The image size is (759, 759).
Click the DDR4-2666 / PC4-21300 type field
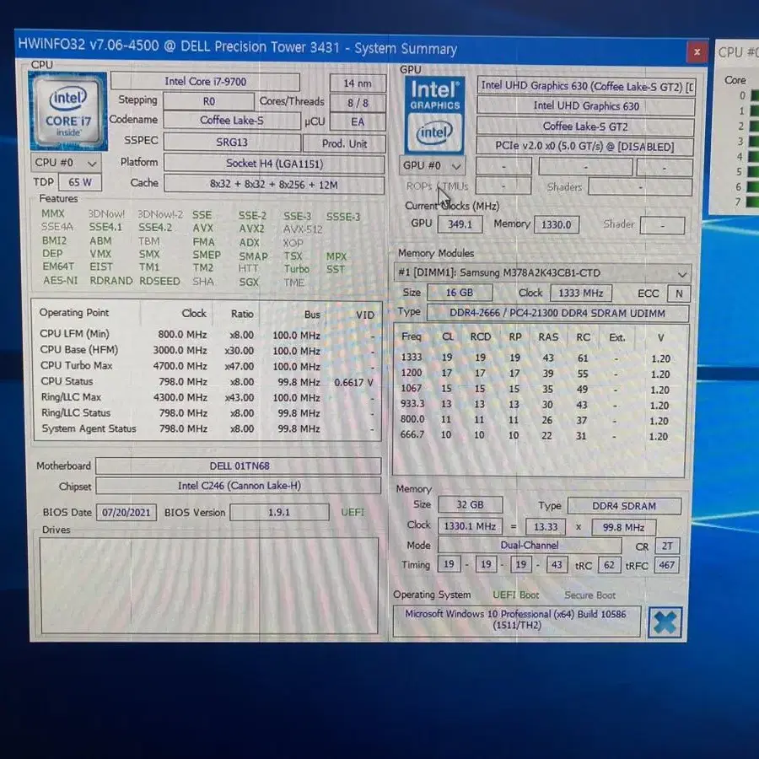[557, 313]
